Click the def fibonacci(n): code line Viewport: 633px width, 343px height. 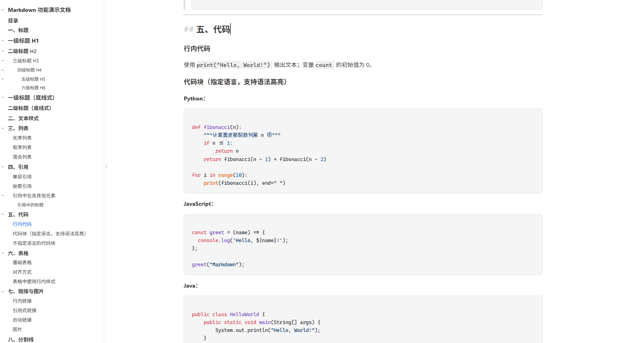[216, 127]
